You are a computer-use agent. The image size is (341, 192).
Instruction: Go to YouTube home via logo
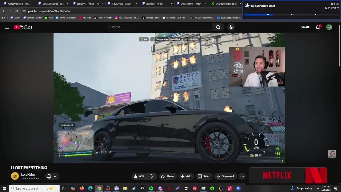pos(23,27)
